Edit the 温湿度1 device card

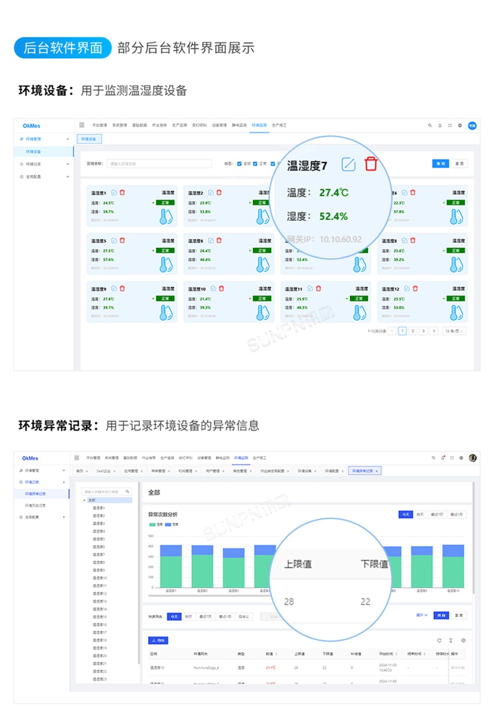coord(114,193)
